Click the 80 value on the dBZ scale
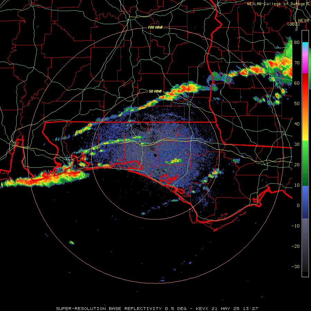Screen dimensions: 311x311 coord(297,43)
